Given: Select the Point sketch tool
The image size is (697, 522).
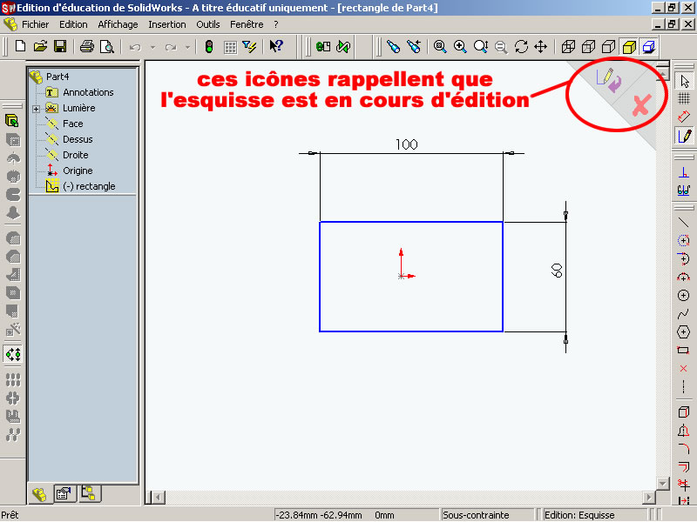Looking at the screenshot, I should [x=683, y=368].
